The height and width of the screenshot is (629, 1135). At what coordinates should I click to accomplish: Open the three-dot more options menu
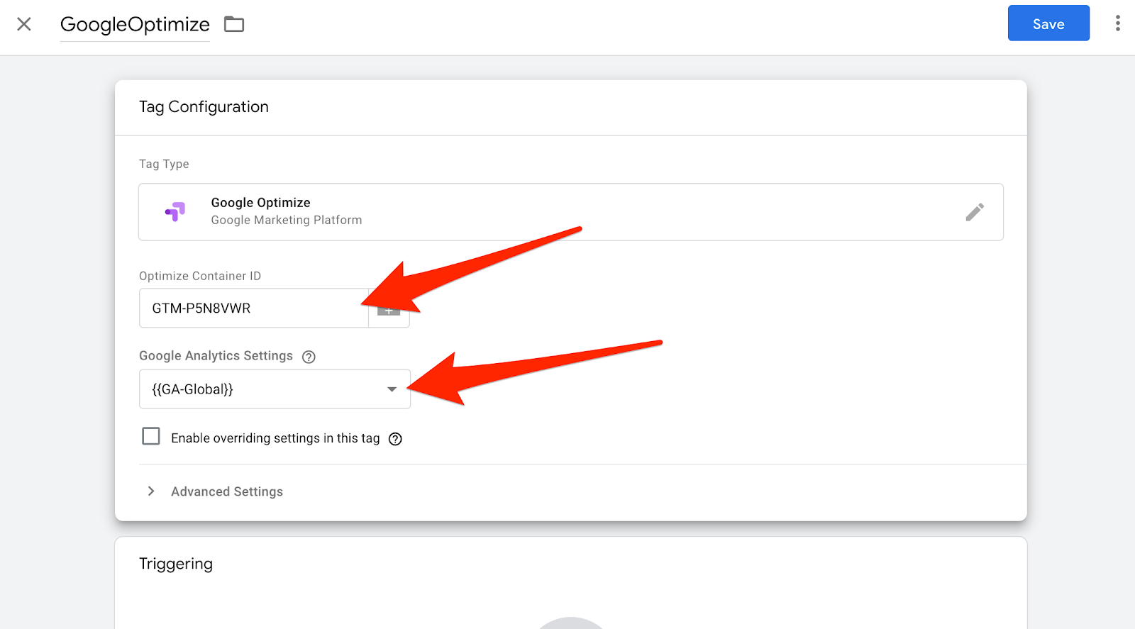[1117, 23]
